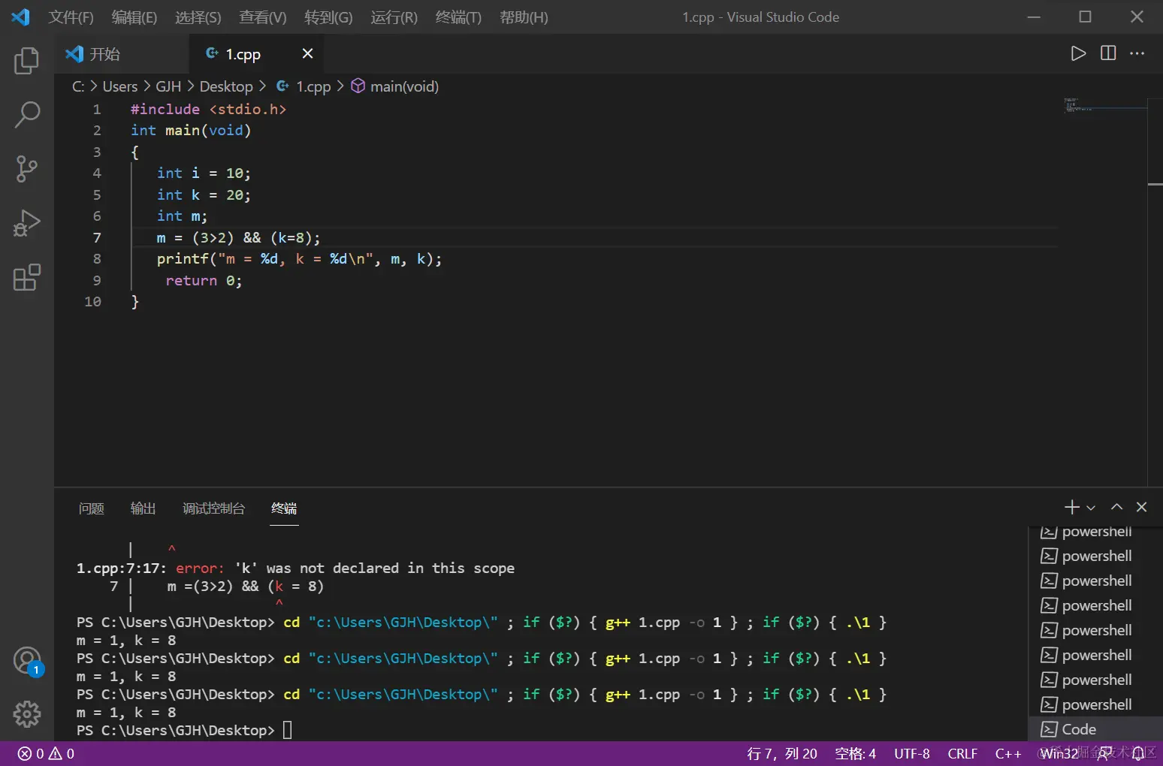Open the Explorer view in activity bar
1163x766 pixels.
tap(27, 61)
